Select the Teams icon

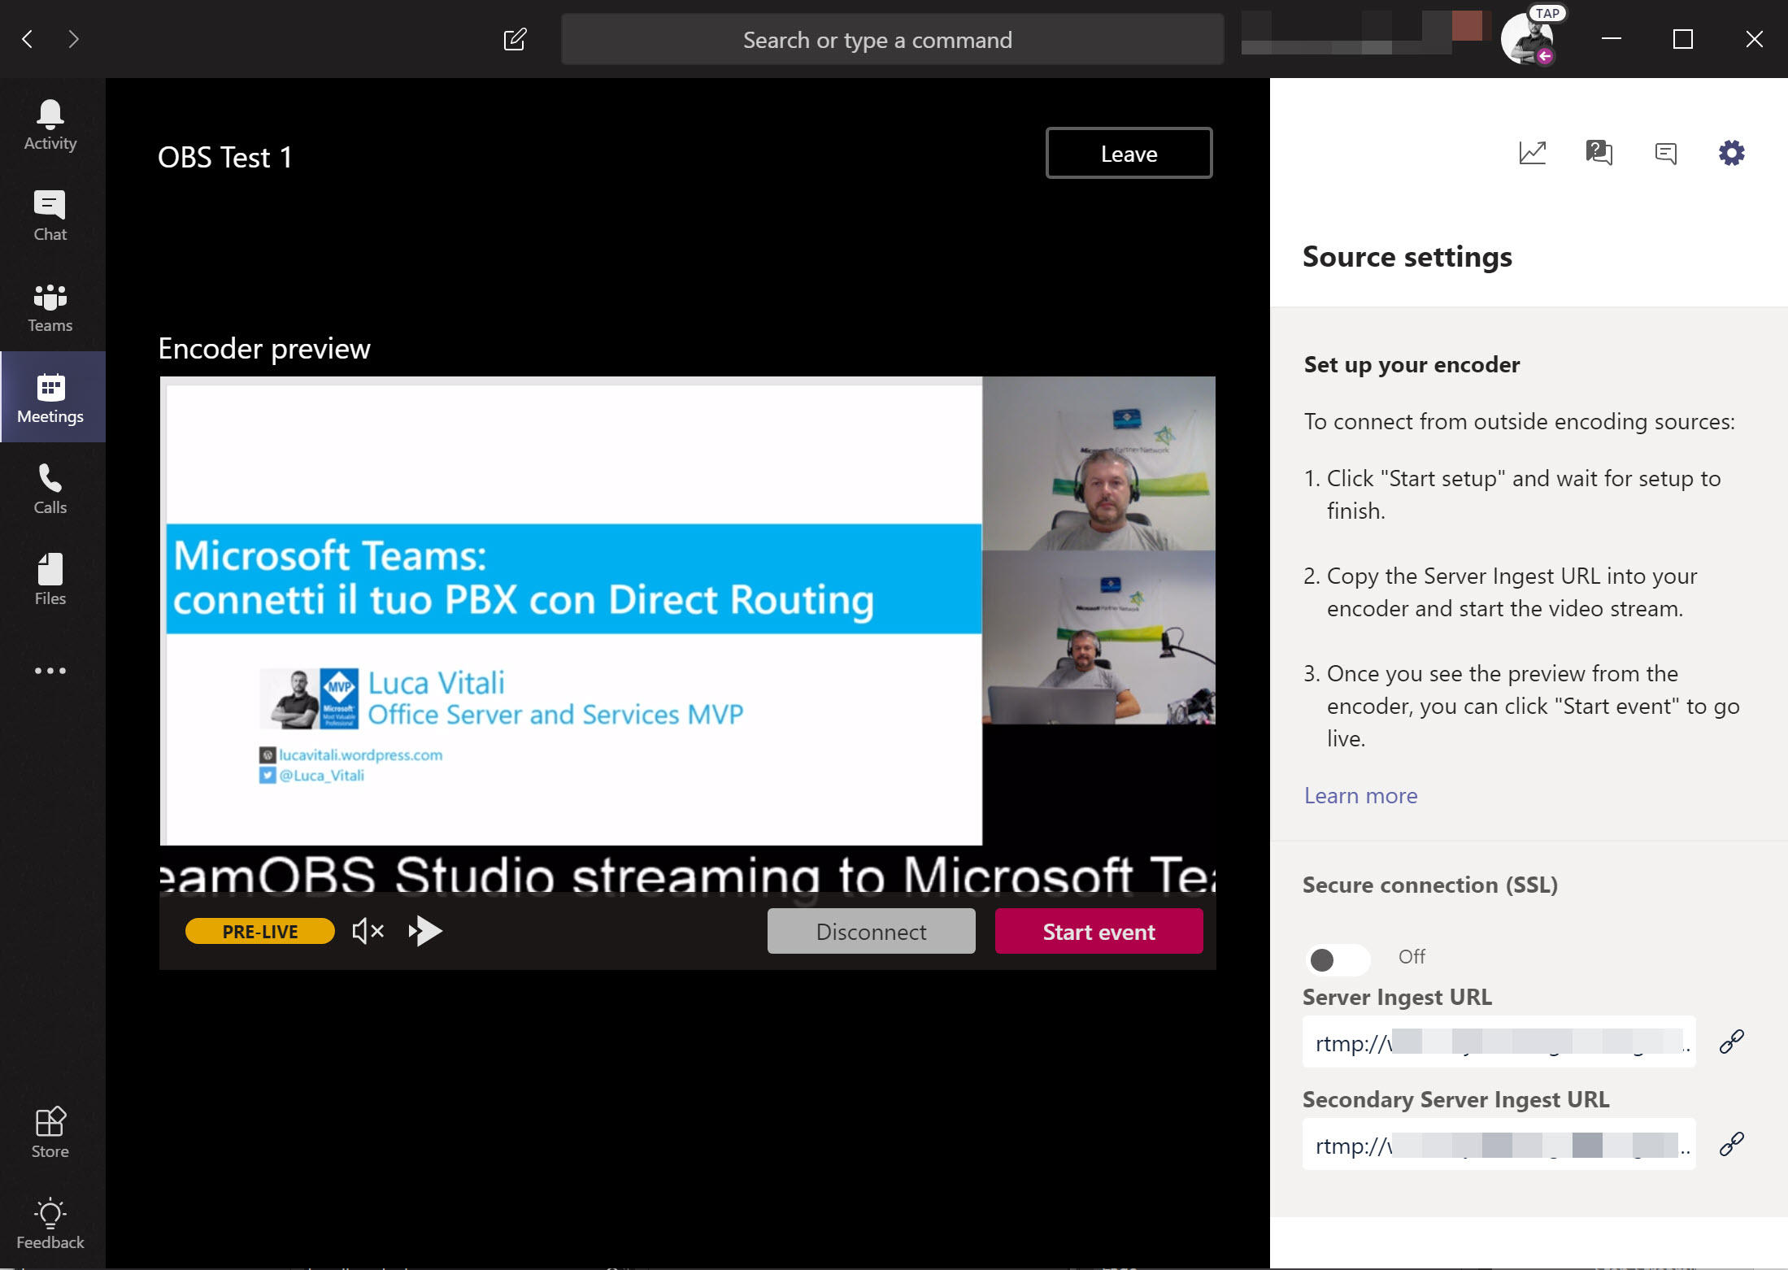point(49,305)
